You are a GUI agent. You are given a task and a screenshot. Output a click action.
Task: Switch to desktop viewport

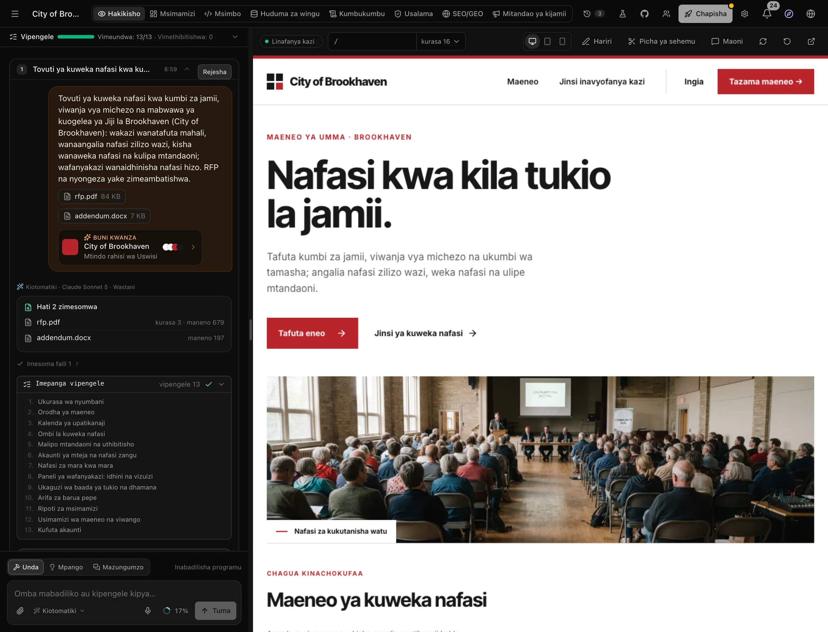point(532,41)
